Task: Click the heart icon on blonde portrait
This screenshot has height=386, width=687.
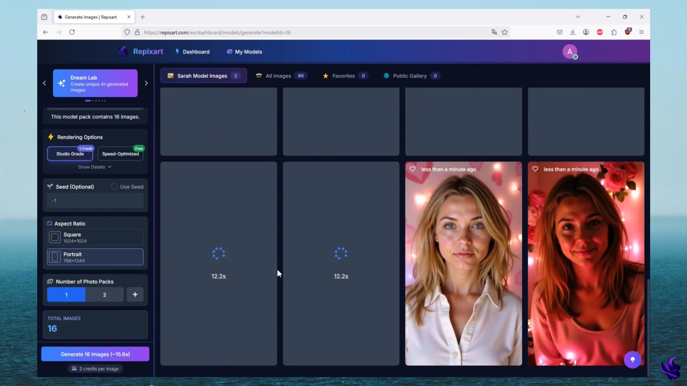Action: (x=413, y=169)
